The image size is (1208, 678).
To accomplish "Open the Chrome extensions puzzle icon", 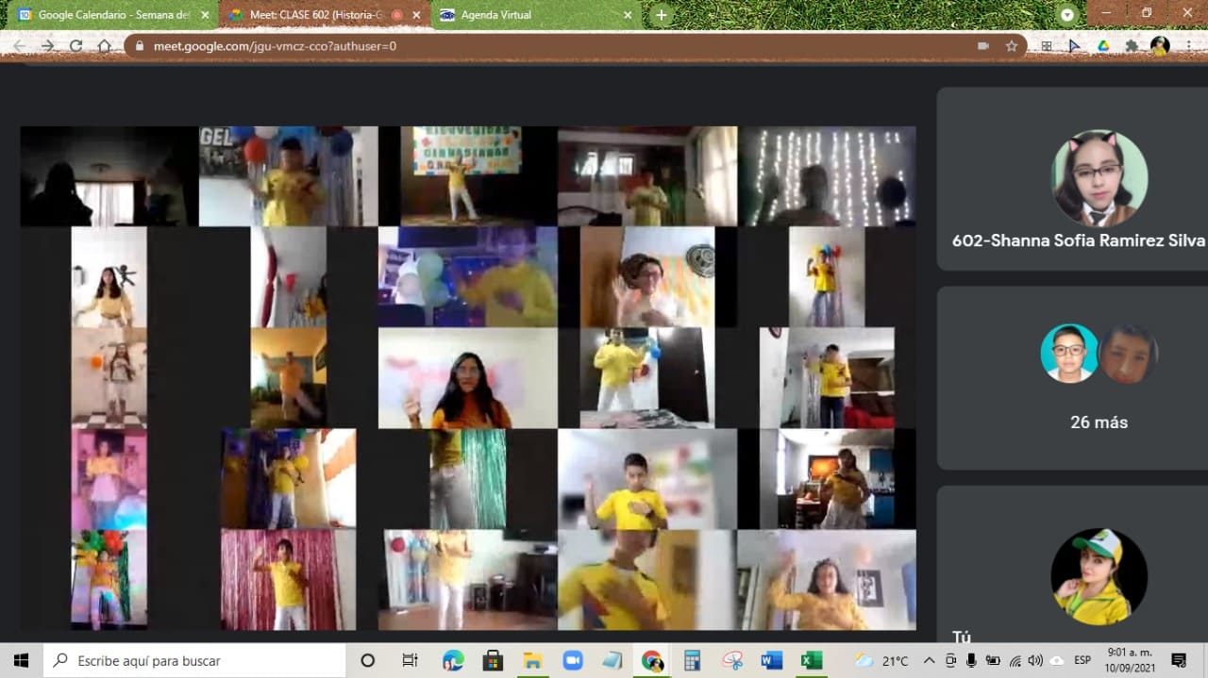I will pyautogui.click(x=1132, y=45).
